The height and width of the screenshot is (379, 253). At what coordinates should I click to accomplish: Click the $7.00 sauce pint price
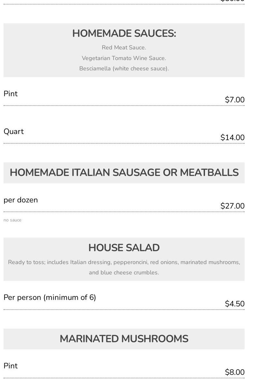point(235,100)
